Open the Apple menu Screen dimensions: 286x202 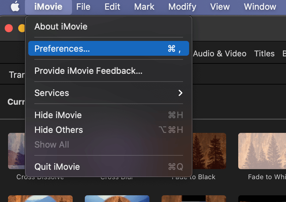click(15, 7)
